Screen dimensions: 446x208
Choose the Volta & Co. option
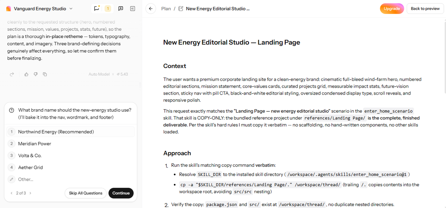point(71,156)
